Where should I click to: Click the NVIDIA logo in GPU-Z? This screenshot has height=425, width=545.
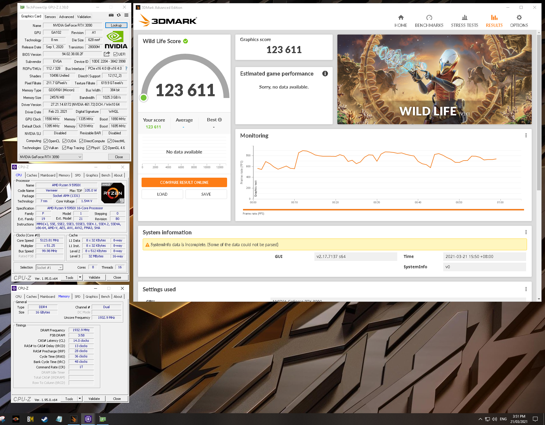116,40
